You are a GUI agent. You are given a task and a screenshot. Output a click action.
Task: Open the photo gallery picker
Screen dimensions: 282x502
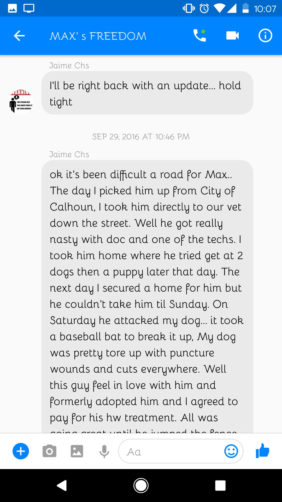click(x=77, y=451)
